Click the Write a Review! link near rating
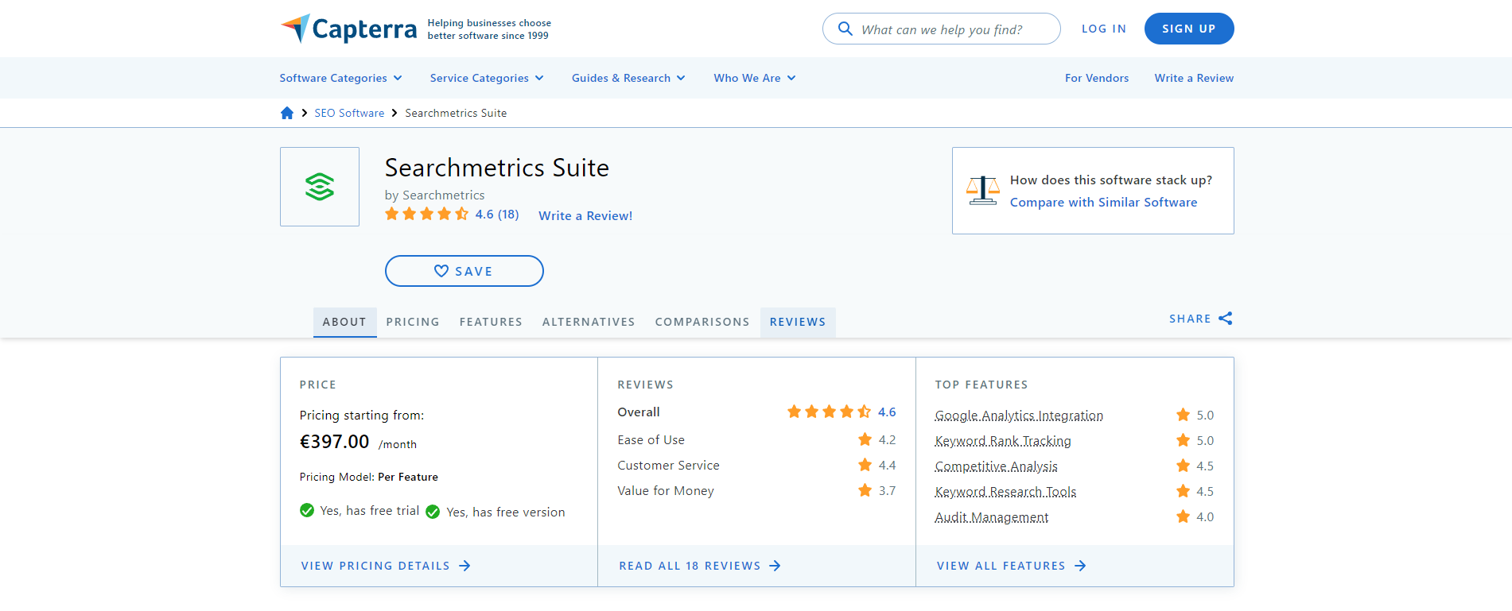 pyautogui.click(x=585, y=215)
